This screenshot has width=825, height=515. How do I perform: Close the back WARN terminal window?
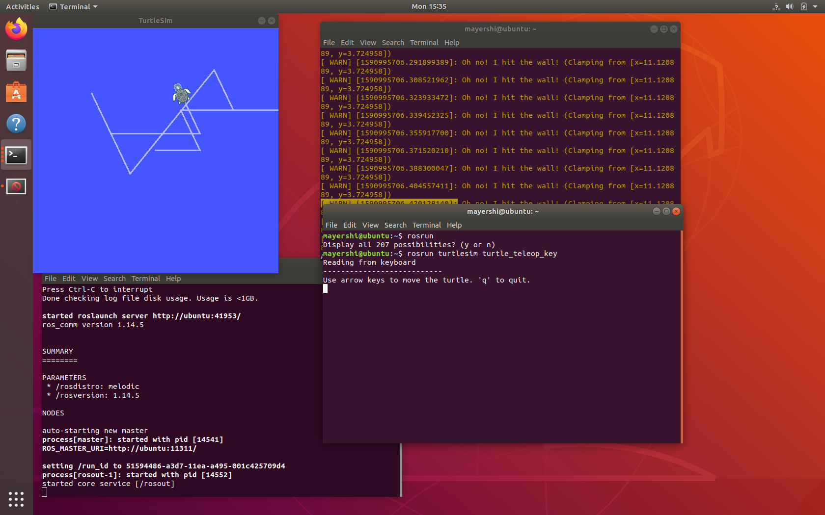(674, 29)
